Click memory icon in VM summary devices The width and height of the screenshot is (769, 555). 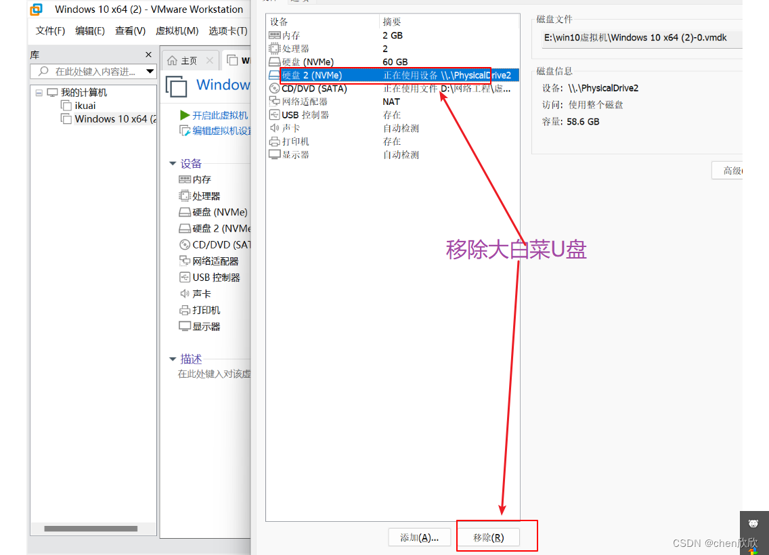[x=185, y=179]
